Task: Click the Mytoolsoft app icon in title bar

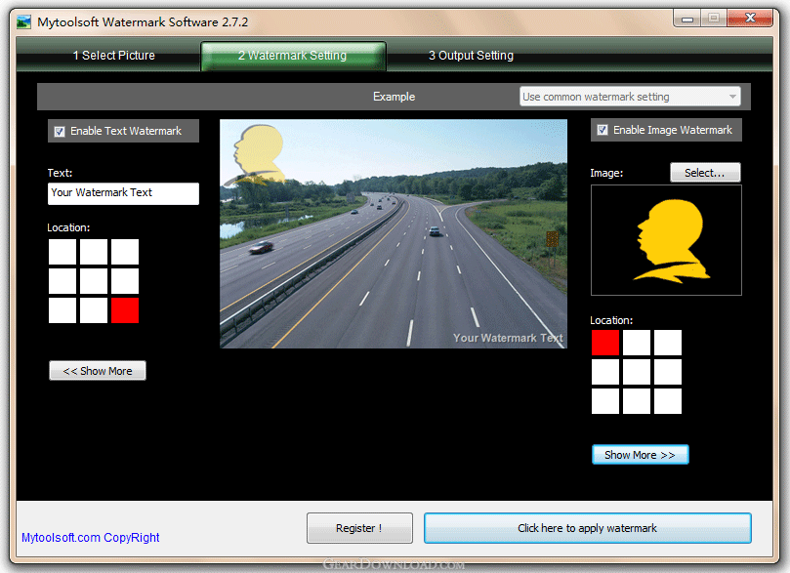Action: [23, 22]
